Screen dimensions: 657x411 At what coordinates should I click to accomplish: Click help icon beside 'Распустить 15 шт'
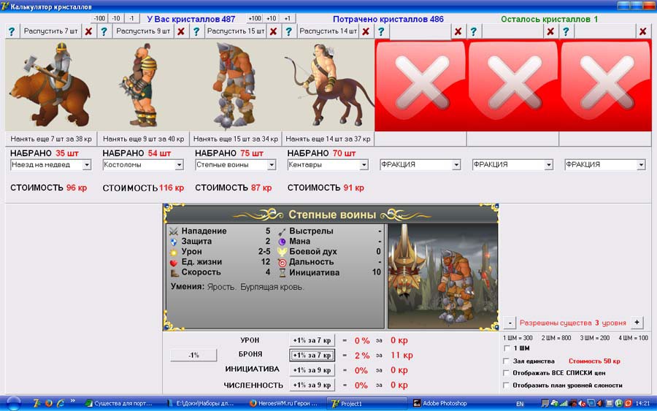pos(196,31)
